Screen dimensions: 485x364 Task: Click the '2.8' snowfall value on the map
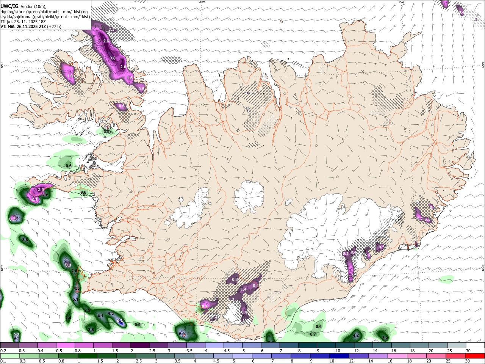click(106, 41)
